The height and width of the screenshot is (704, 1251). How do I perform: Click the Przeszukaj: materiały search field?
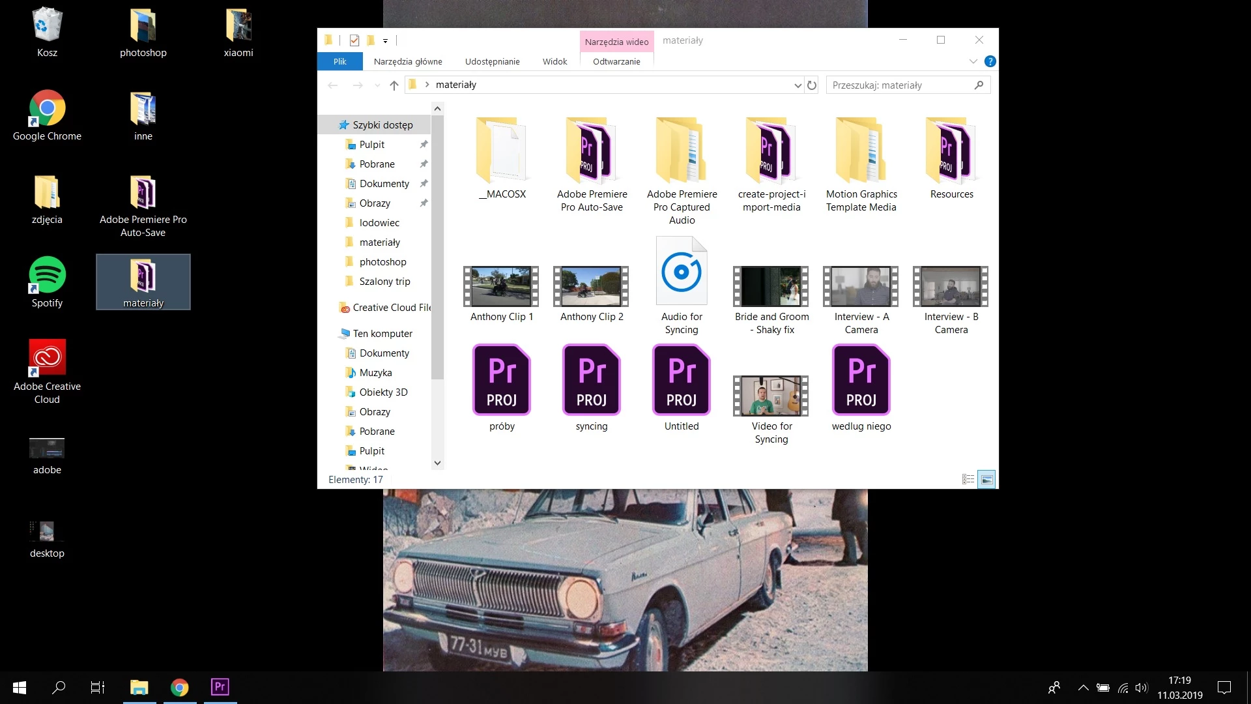899,85
